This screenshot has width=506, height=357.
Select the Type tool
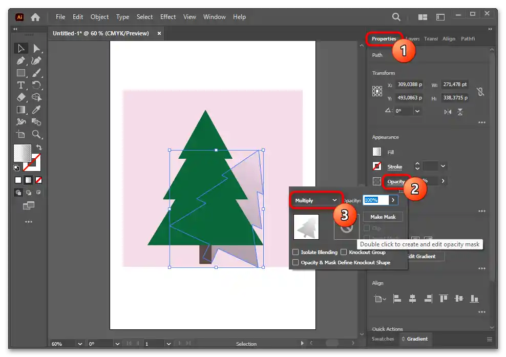click(20, 85)
